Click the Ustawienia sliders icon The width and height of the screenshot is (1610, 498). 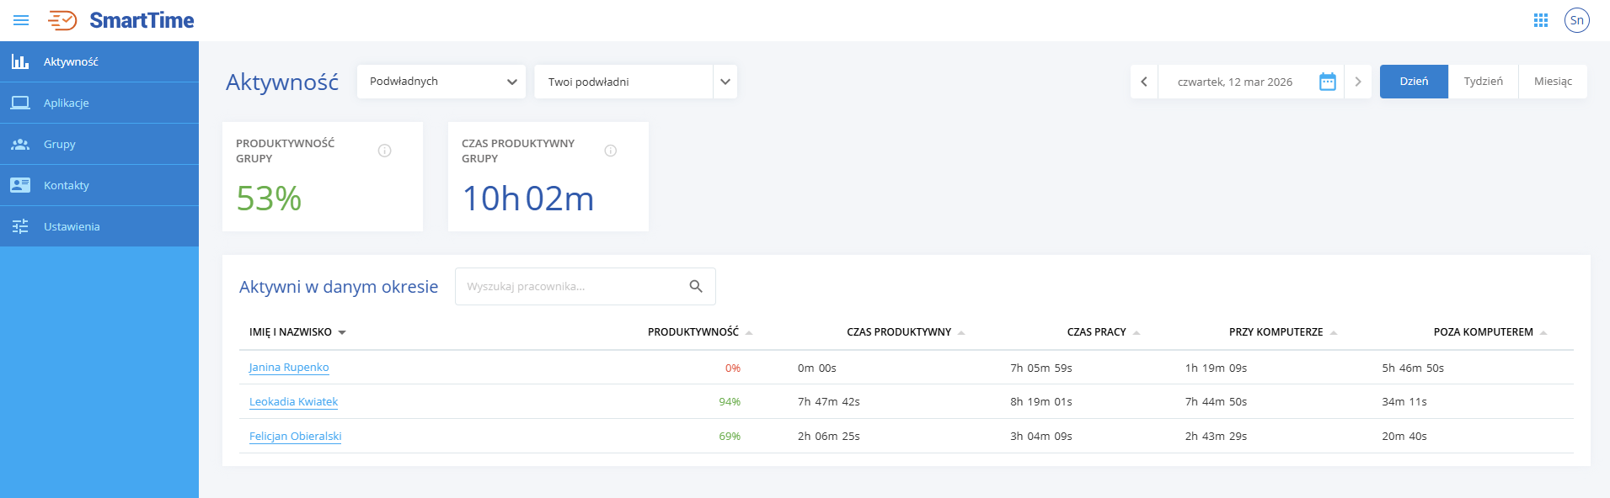20,226
